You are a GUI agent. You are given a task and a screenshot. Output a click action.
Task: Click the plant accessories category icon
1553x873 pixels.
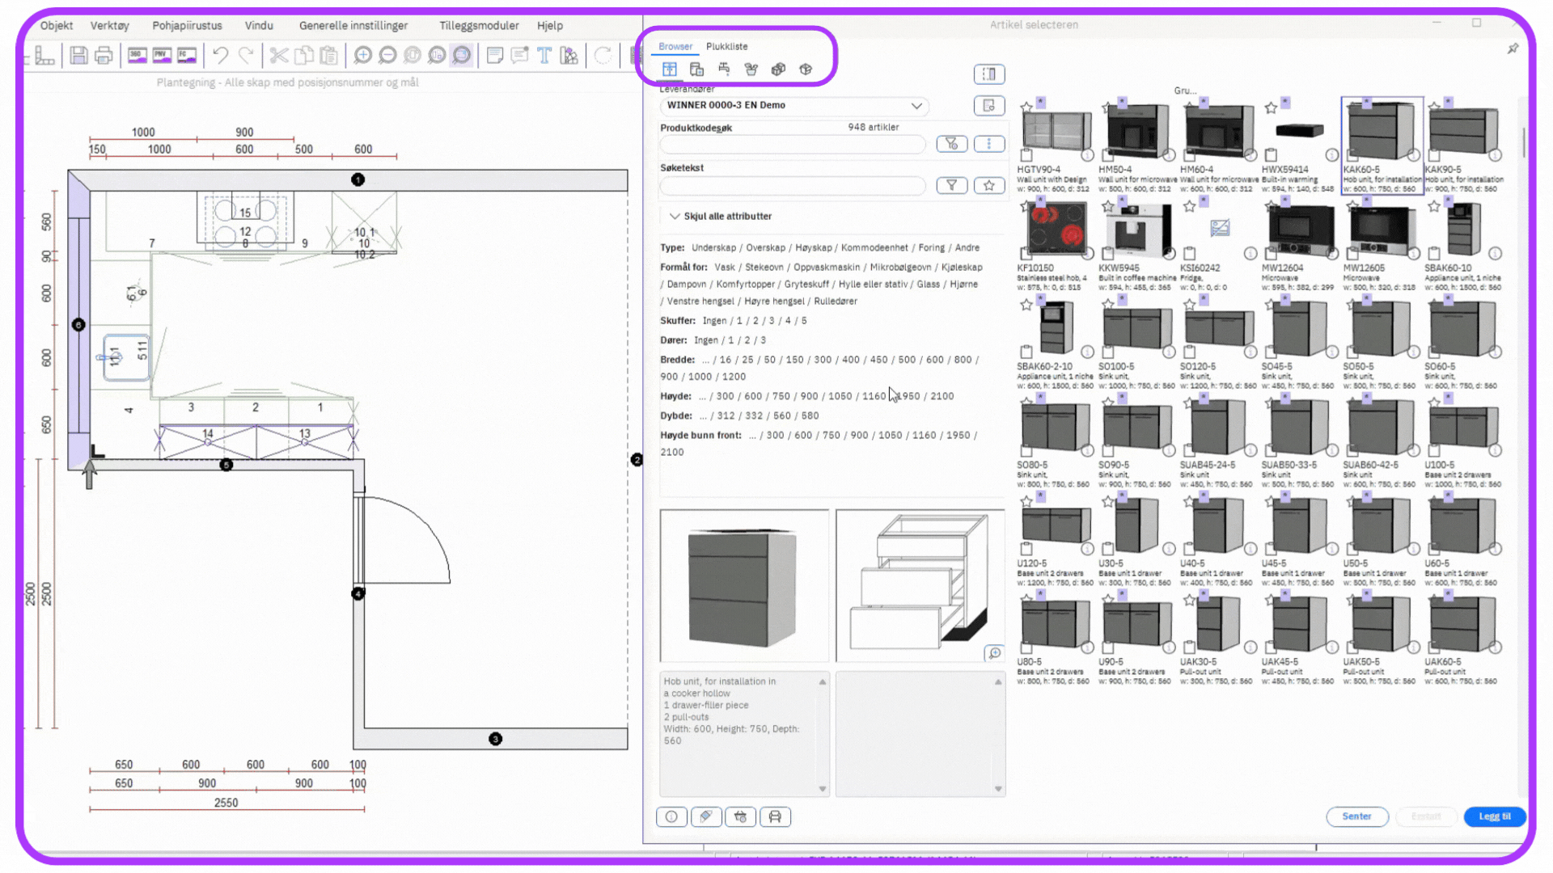pos(751,70)
